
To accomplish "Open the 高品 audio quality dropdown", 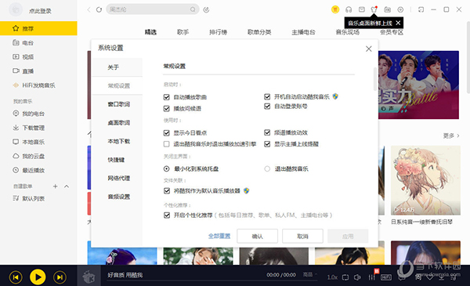I will [309, 274].
